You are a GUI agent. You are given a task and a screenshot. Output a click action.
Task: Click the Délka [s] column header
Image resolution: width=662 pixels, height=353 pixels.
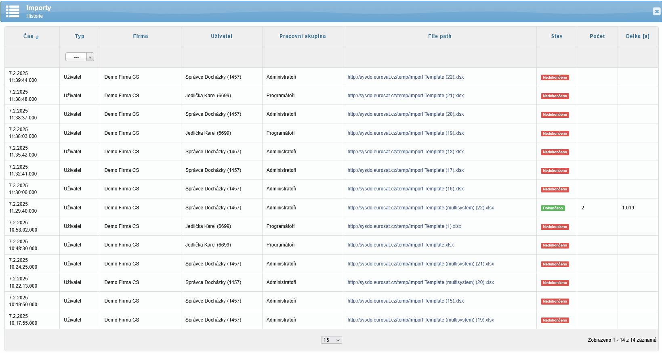pos(637,36)
